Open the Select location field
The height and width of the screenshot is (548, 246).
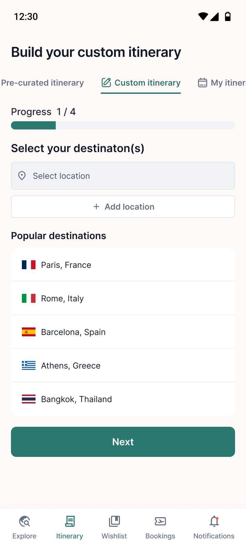[123, 176]
